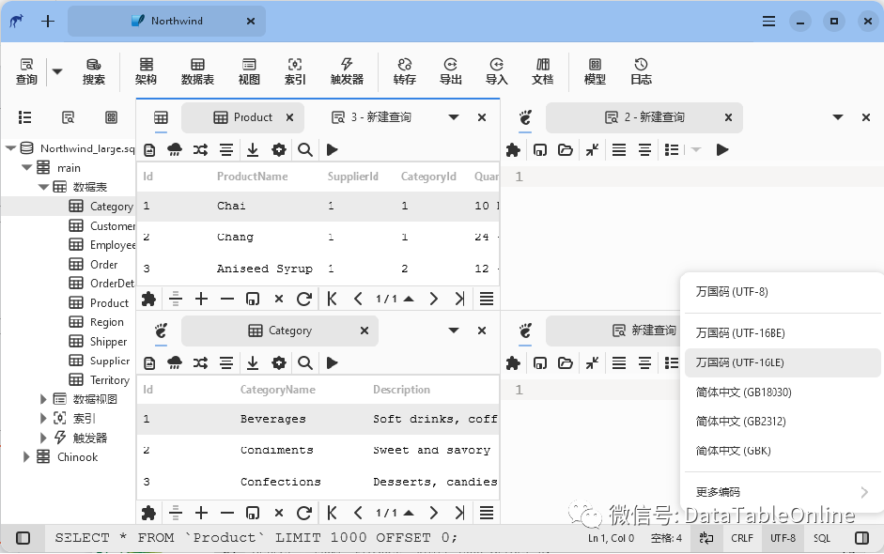The image size is (884, 554).
Task: Select the Employee table in tree
Action: point(101,245)
